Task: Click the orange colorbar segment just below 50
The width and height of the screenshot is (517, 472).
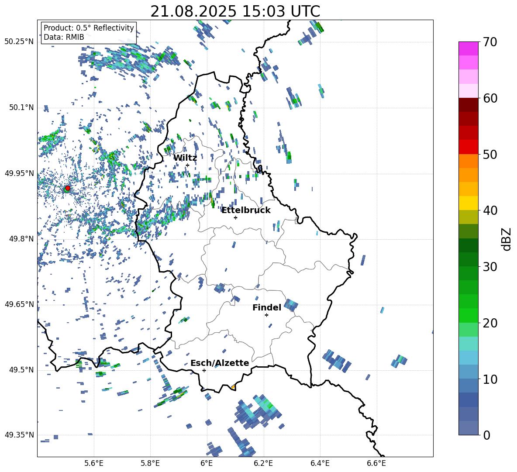Action: pyautogui.click(x=468, y=161)
